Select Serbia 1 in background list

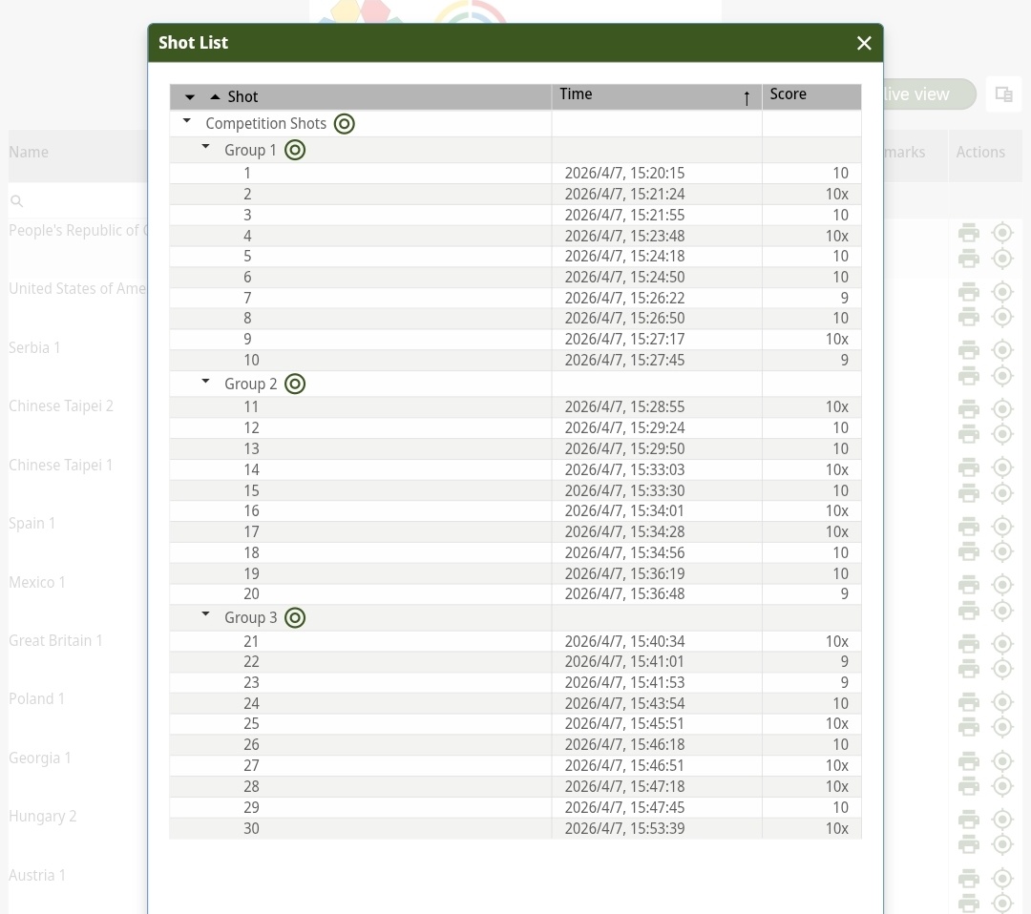(34, 347)
